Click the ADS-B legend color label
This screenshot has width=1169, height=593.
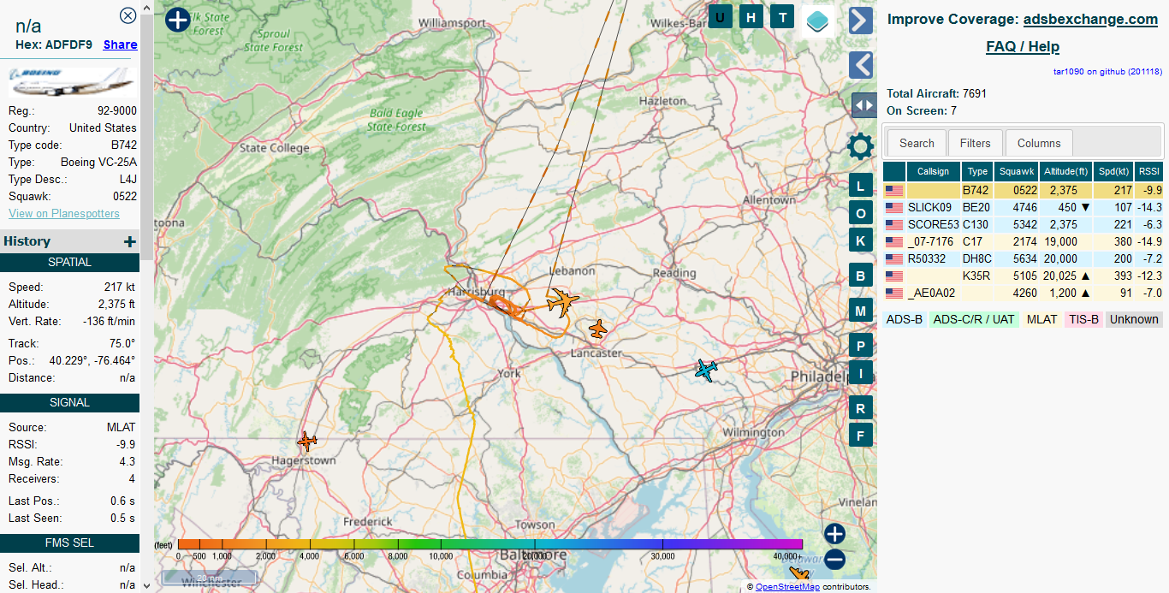click(x=905, y=319)
